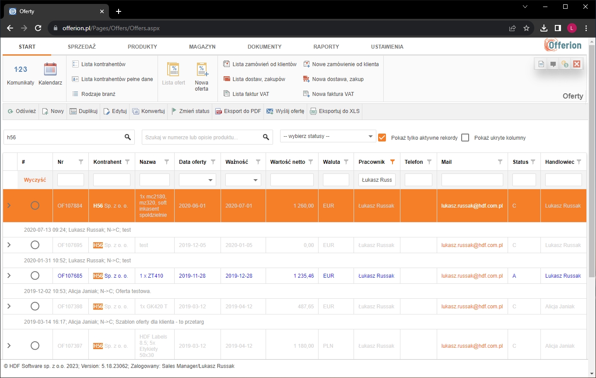The image size is (596, 378).
Task: Switch to the SPRZEDAŻ menu tab
Action: pyautogui.click(x=82, y=46)
